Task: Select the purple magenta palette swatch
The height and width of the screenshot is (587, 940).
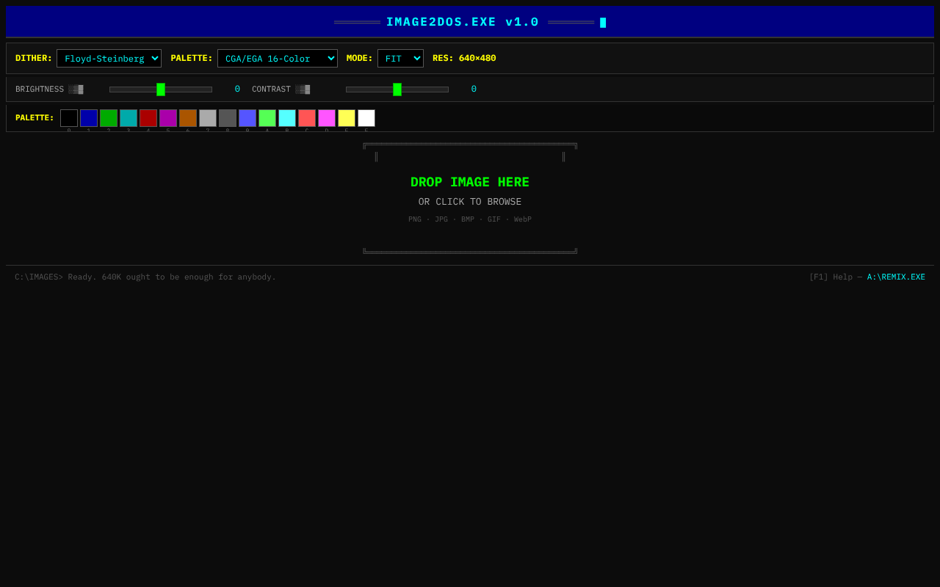Action: [168, 118]
